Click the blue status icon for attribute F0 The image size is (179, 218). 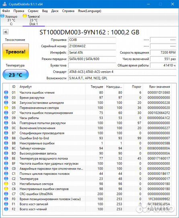tap(6, 199)
